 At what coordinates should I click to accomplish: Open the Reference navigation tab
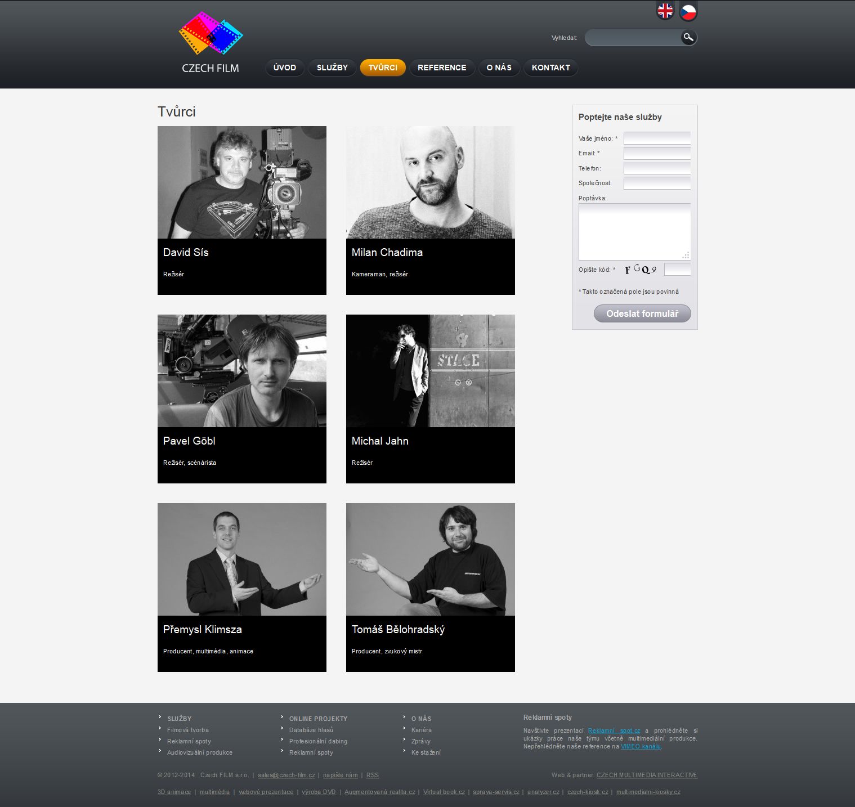tap(442, 68)
